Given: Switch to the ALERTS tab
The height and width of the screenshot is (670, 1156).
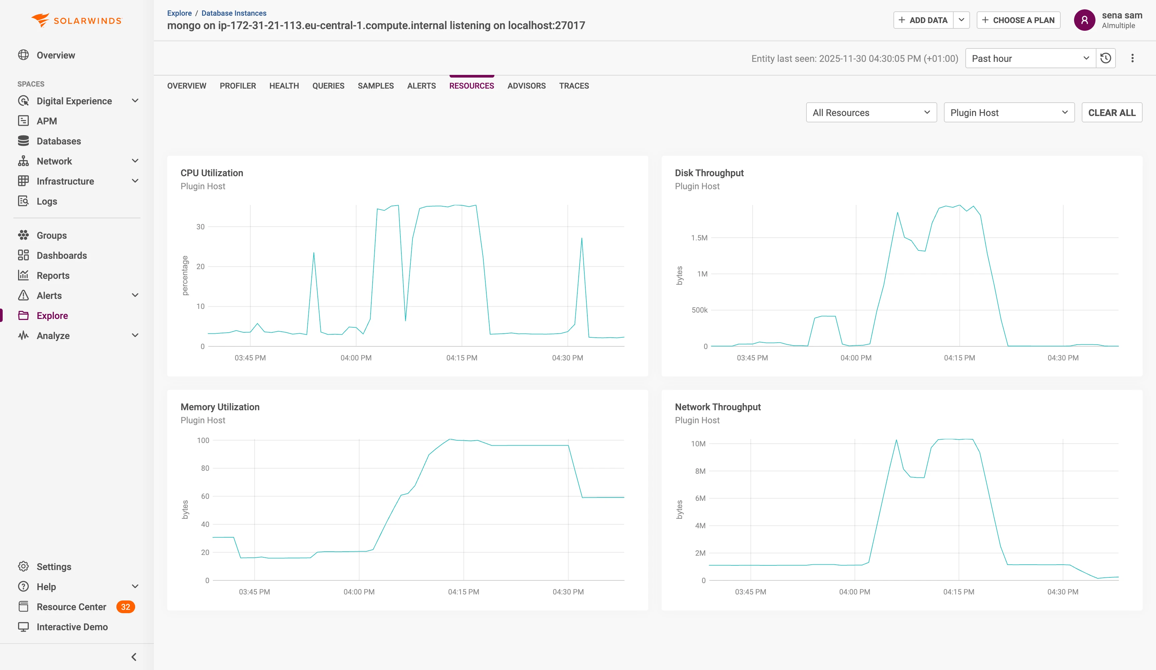Looking at the screenshot, I should point(421,86).
